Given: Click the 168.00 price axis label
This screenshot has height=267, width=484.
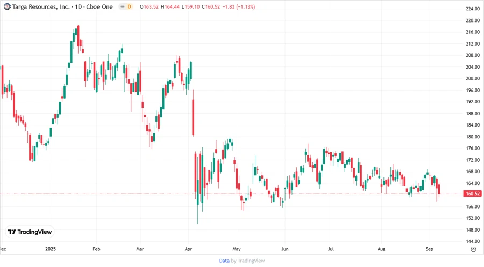Looking at the screenshot, I should (x=473, y=172).
